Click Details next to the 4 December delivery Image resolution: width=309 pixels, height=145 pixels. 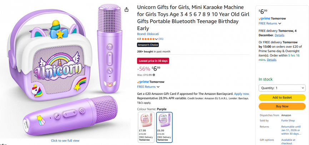pos(279,35)
